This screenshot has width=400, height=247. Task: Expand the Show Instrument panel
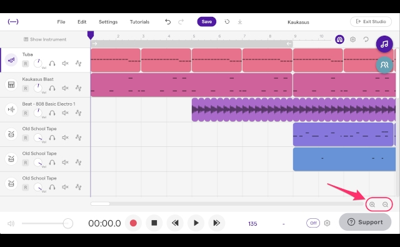tap(45, 39)
